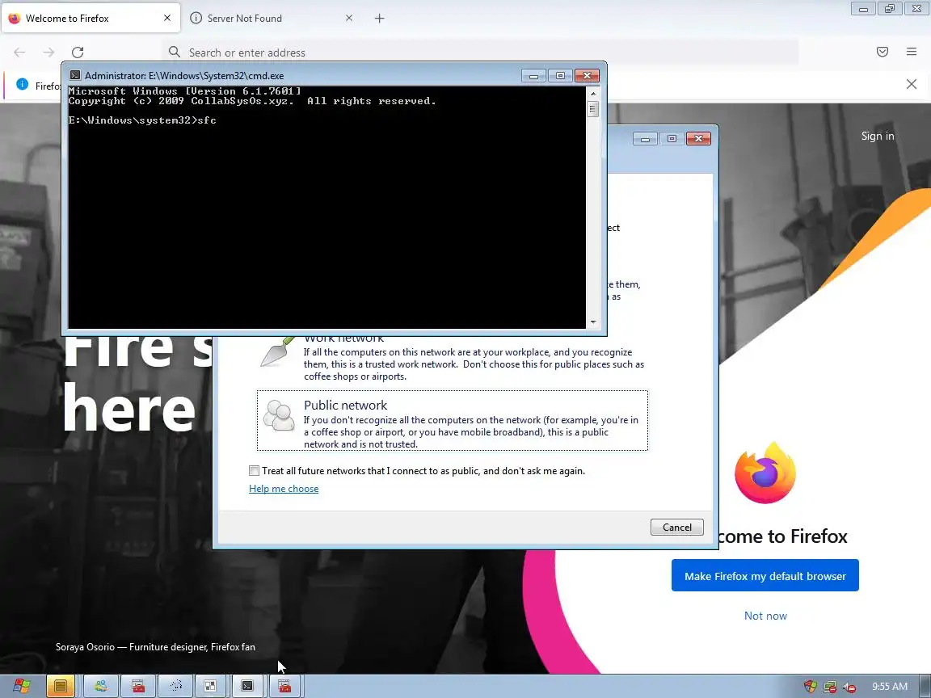Click the cmd scrollbar down arrow
The width and height of the screenshot is (931, 698).
592,322
